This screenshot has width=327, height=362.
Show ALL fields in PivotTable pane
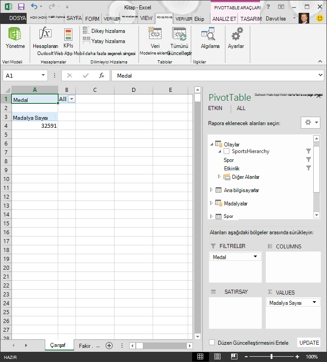coord(241,108)
